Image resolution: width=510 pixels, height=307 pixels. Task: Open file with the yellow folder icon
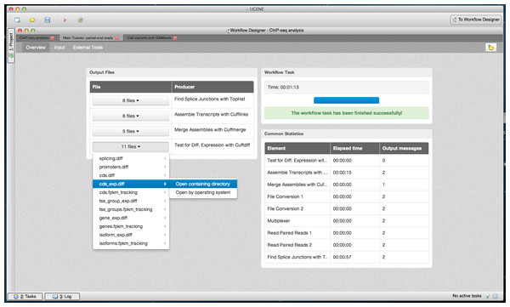(x=32, y=20)
